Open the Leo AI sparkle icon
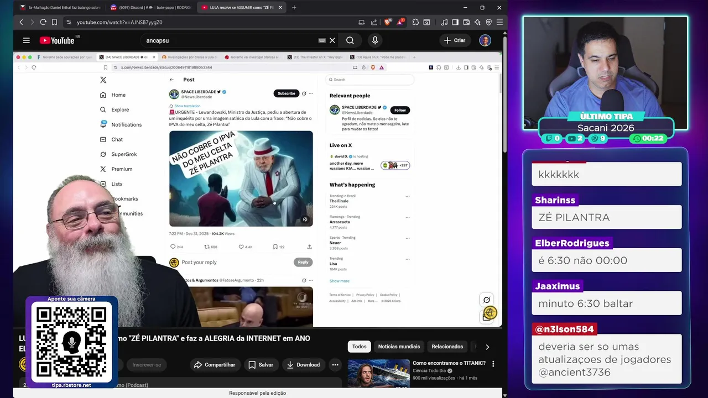Image resolution: width=708 pixels, height=398 pixels. (x=477, y=22)
